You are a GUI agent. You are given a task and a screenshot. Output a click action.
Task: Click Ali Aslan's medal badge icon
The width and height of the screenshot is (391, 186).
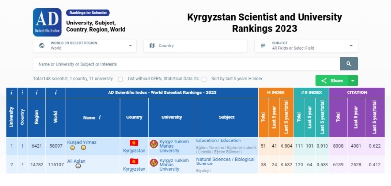pyautogui.click(x=78, y=166)
